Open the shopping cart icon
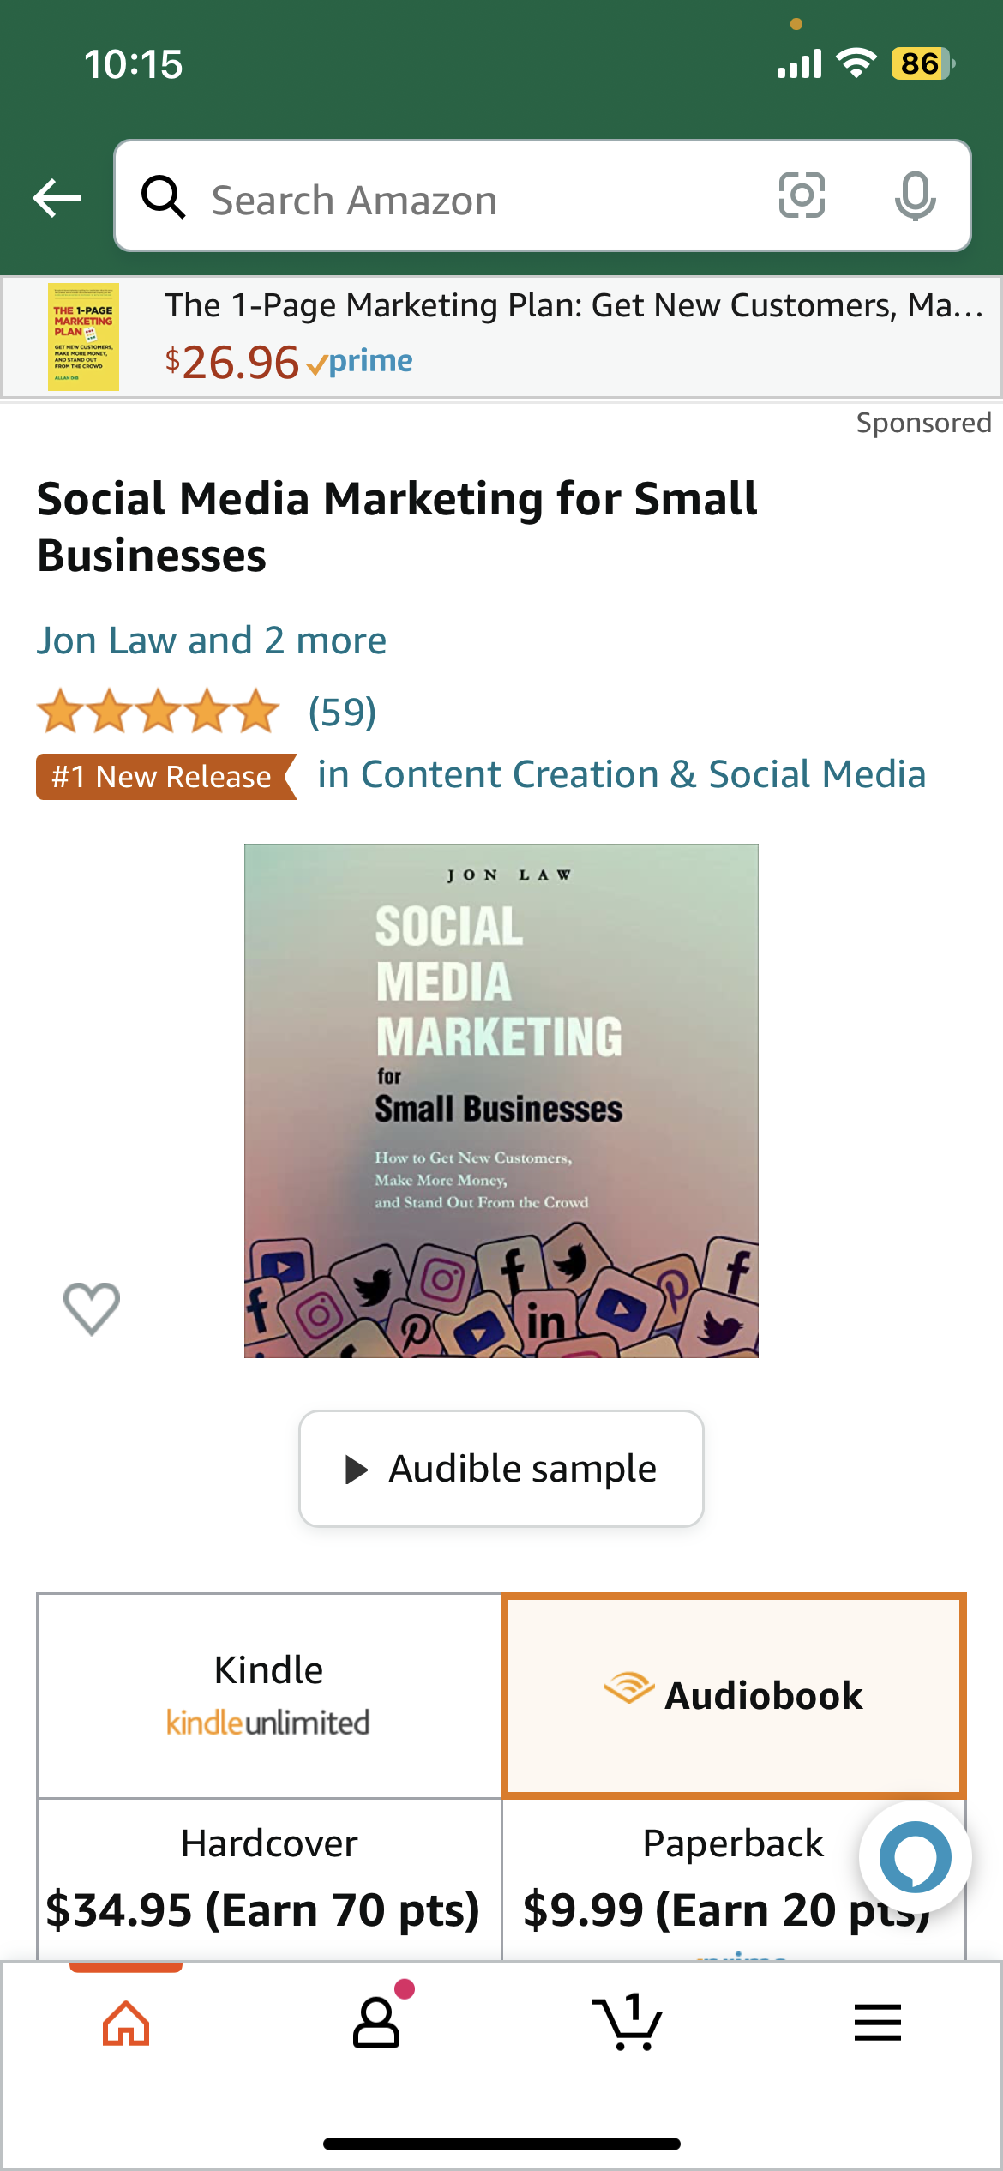This screenshot has height=2171, width=1003. [x=627, y=2022]
